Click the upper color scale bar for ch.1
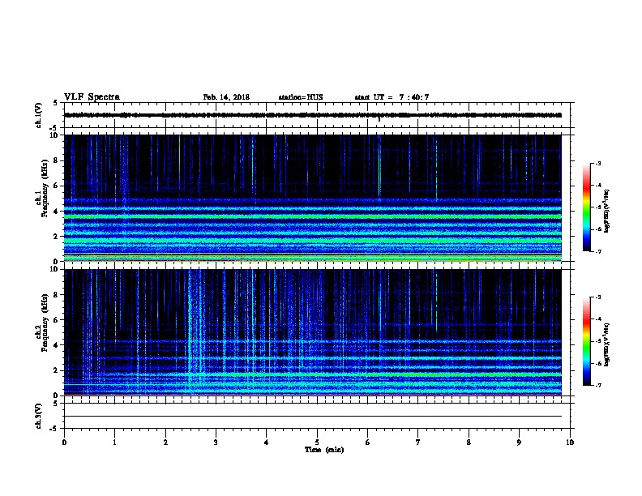The height and width of the screenshot is (496, 642). point(586,207)
